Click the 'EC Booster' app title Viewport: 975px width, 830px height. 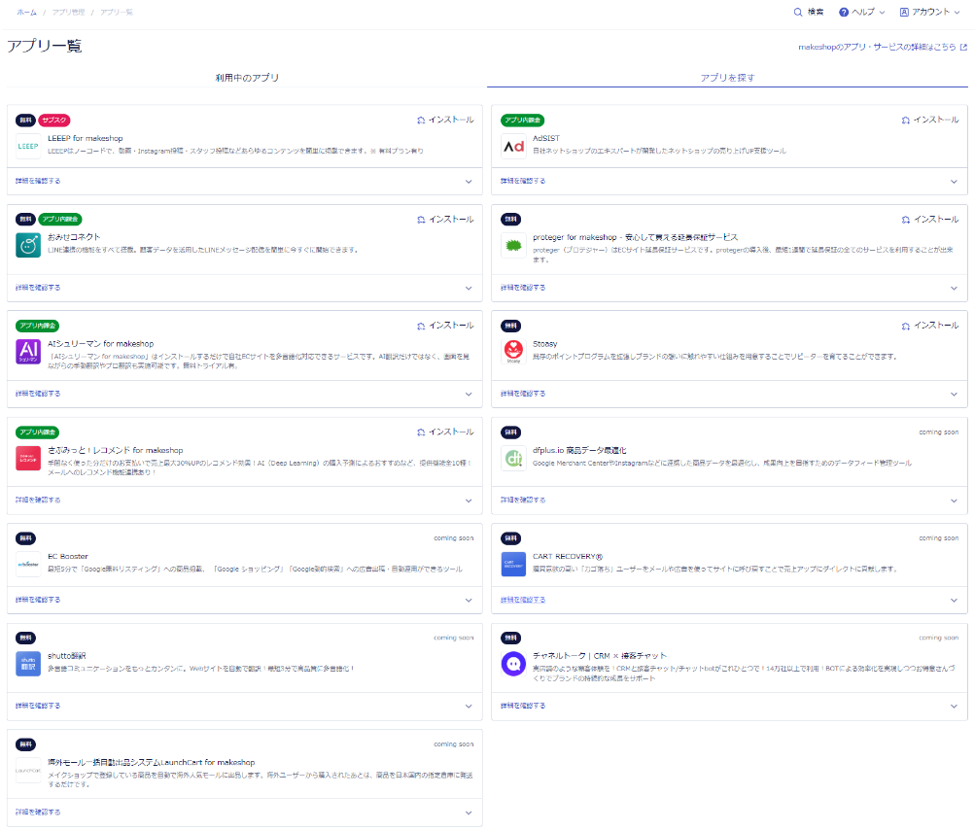coord(68,557)
